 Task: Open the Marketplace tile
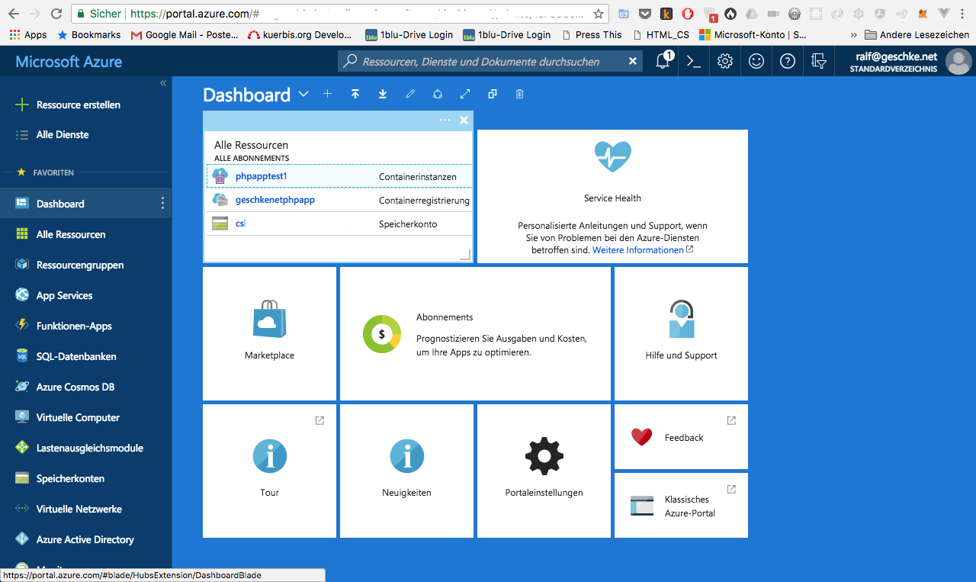point(269,333)
